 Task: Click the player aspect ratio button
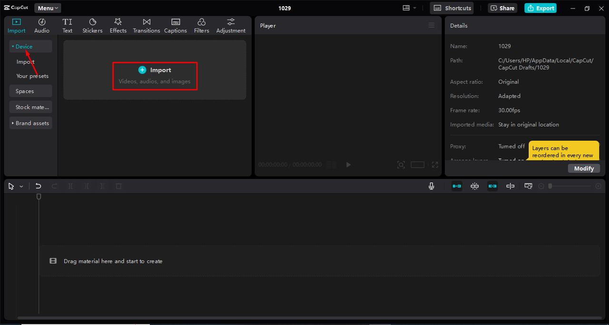(418, 165)
